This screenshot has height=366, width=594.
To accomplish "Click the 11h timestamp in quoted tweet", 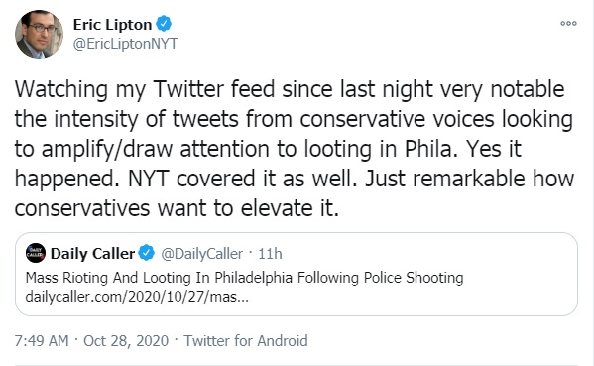I will pyautogui.click(x=270, y=254).
